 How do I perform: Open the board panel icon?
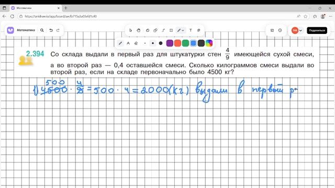click(272, 30)
